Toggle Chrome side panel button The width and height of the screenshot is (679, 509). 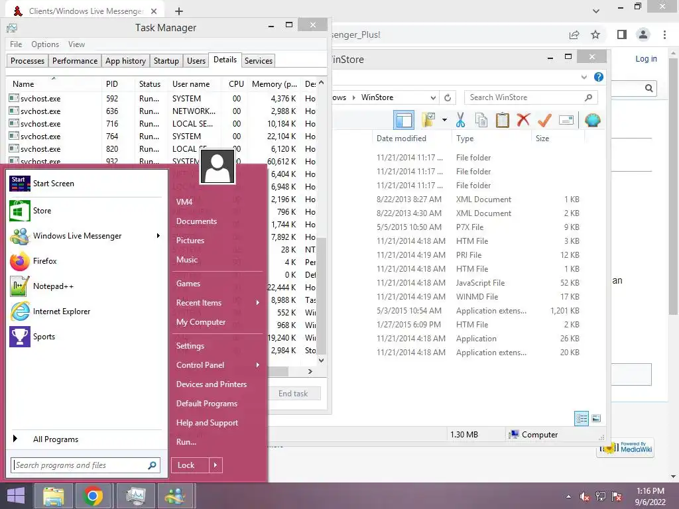click(622, 34)
